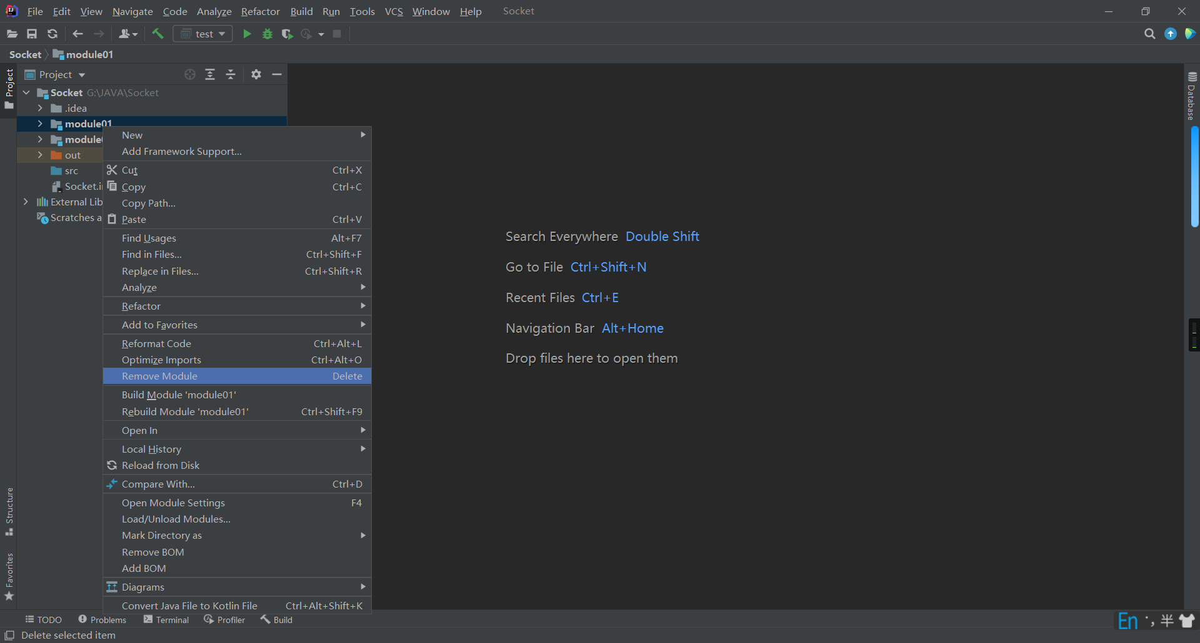Open Search Everywhere with the magnifier icon
Image resolution: width=1200 pixels, height=643 pixels.
click(x=1150, y=34)
